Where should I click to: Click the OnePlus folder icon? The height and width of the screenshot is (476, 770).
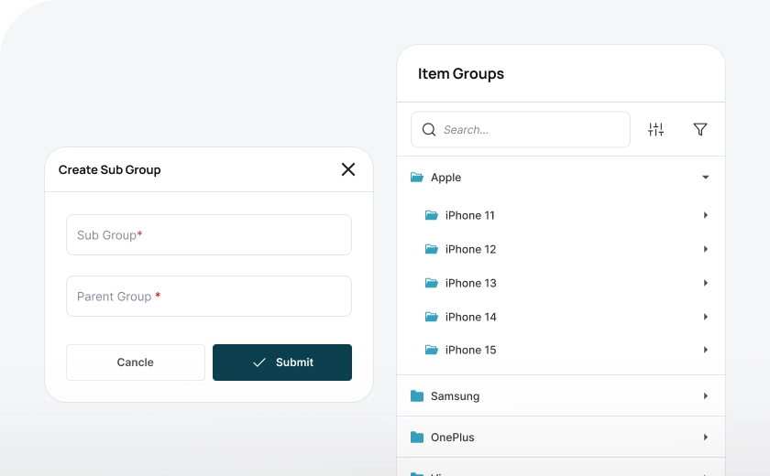(x=417, y=437)
